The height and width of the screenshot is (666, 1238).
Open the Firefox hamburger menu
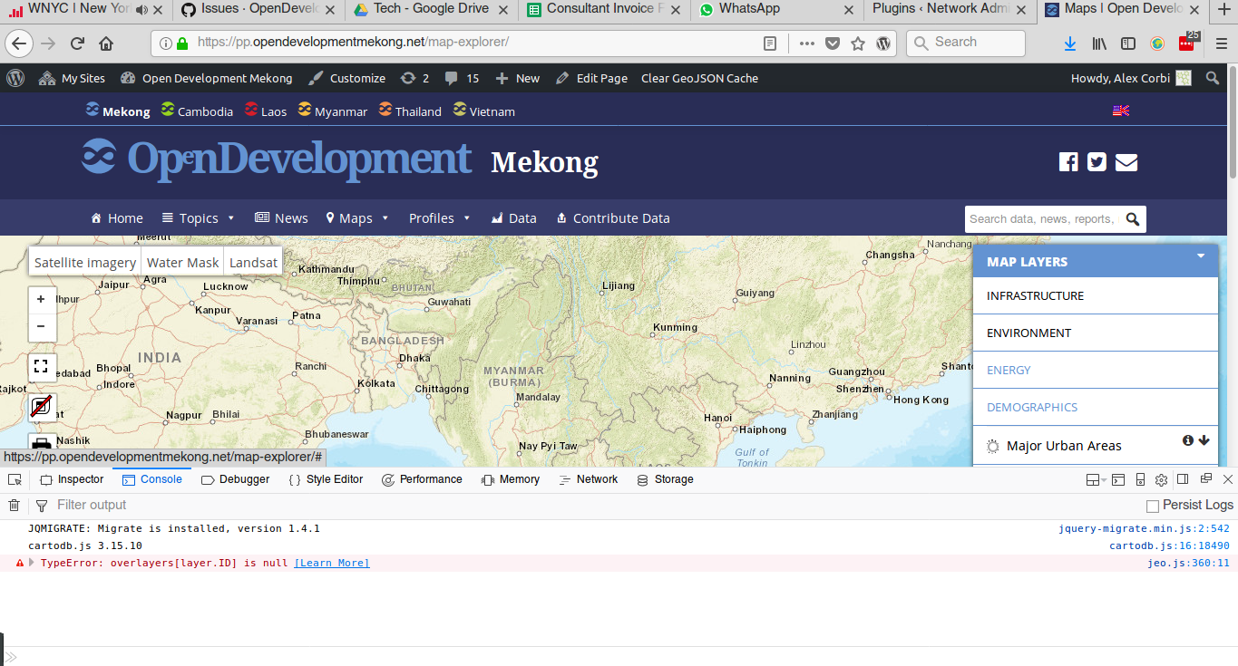point(1220,43)
